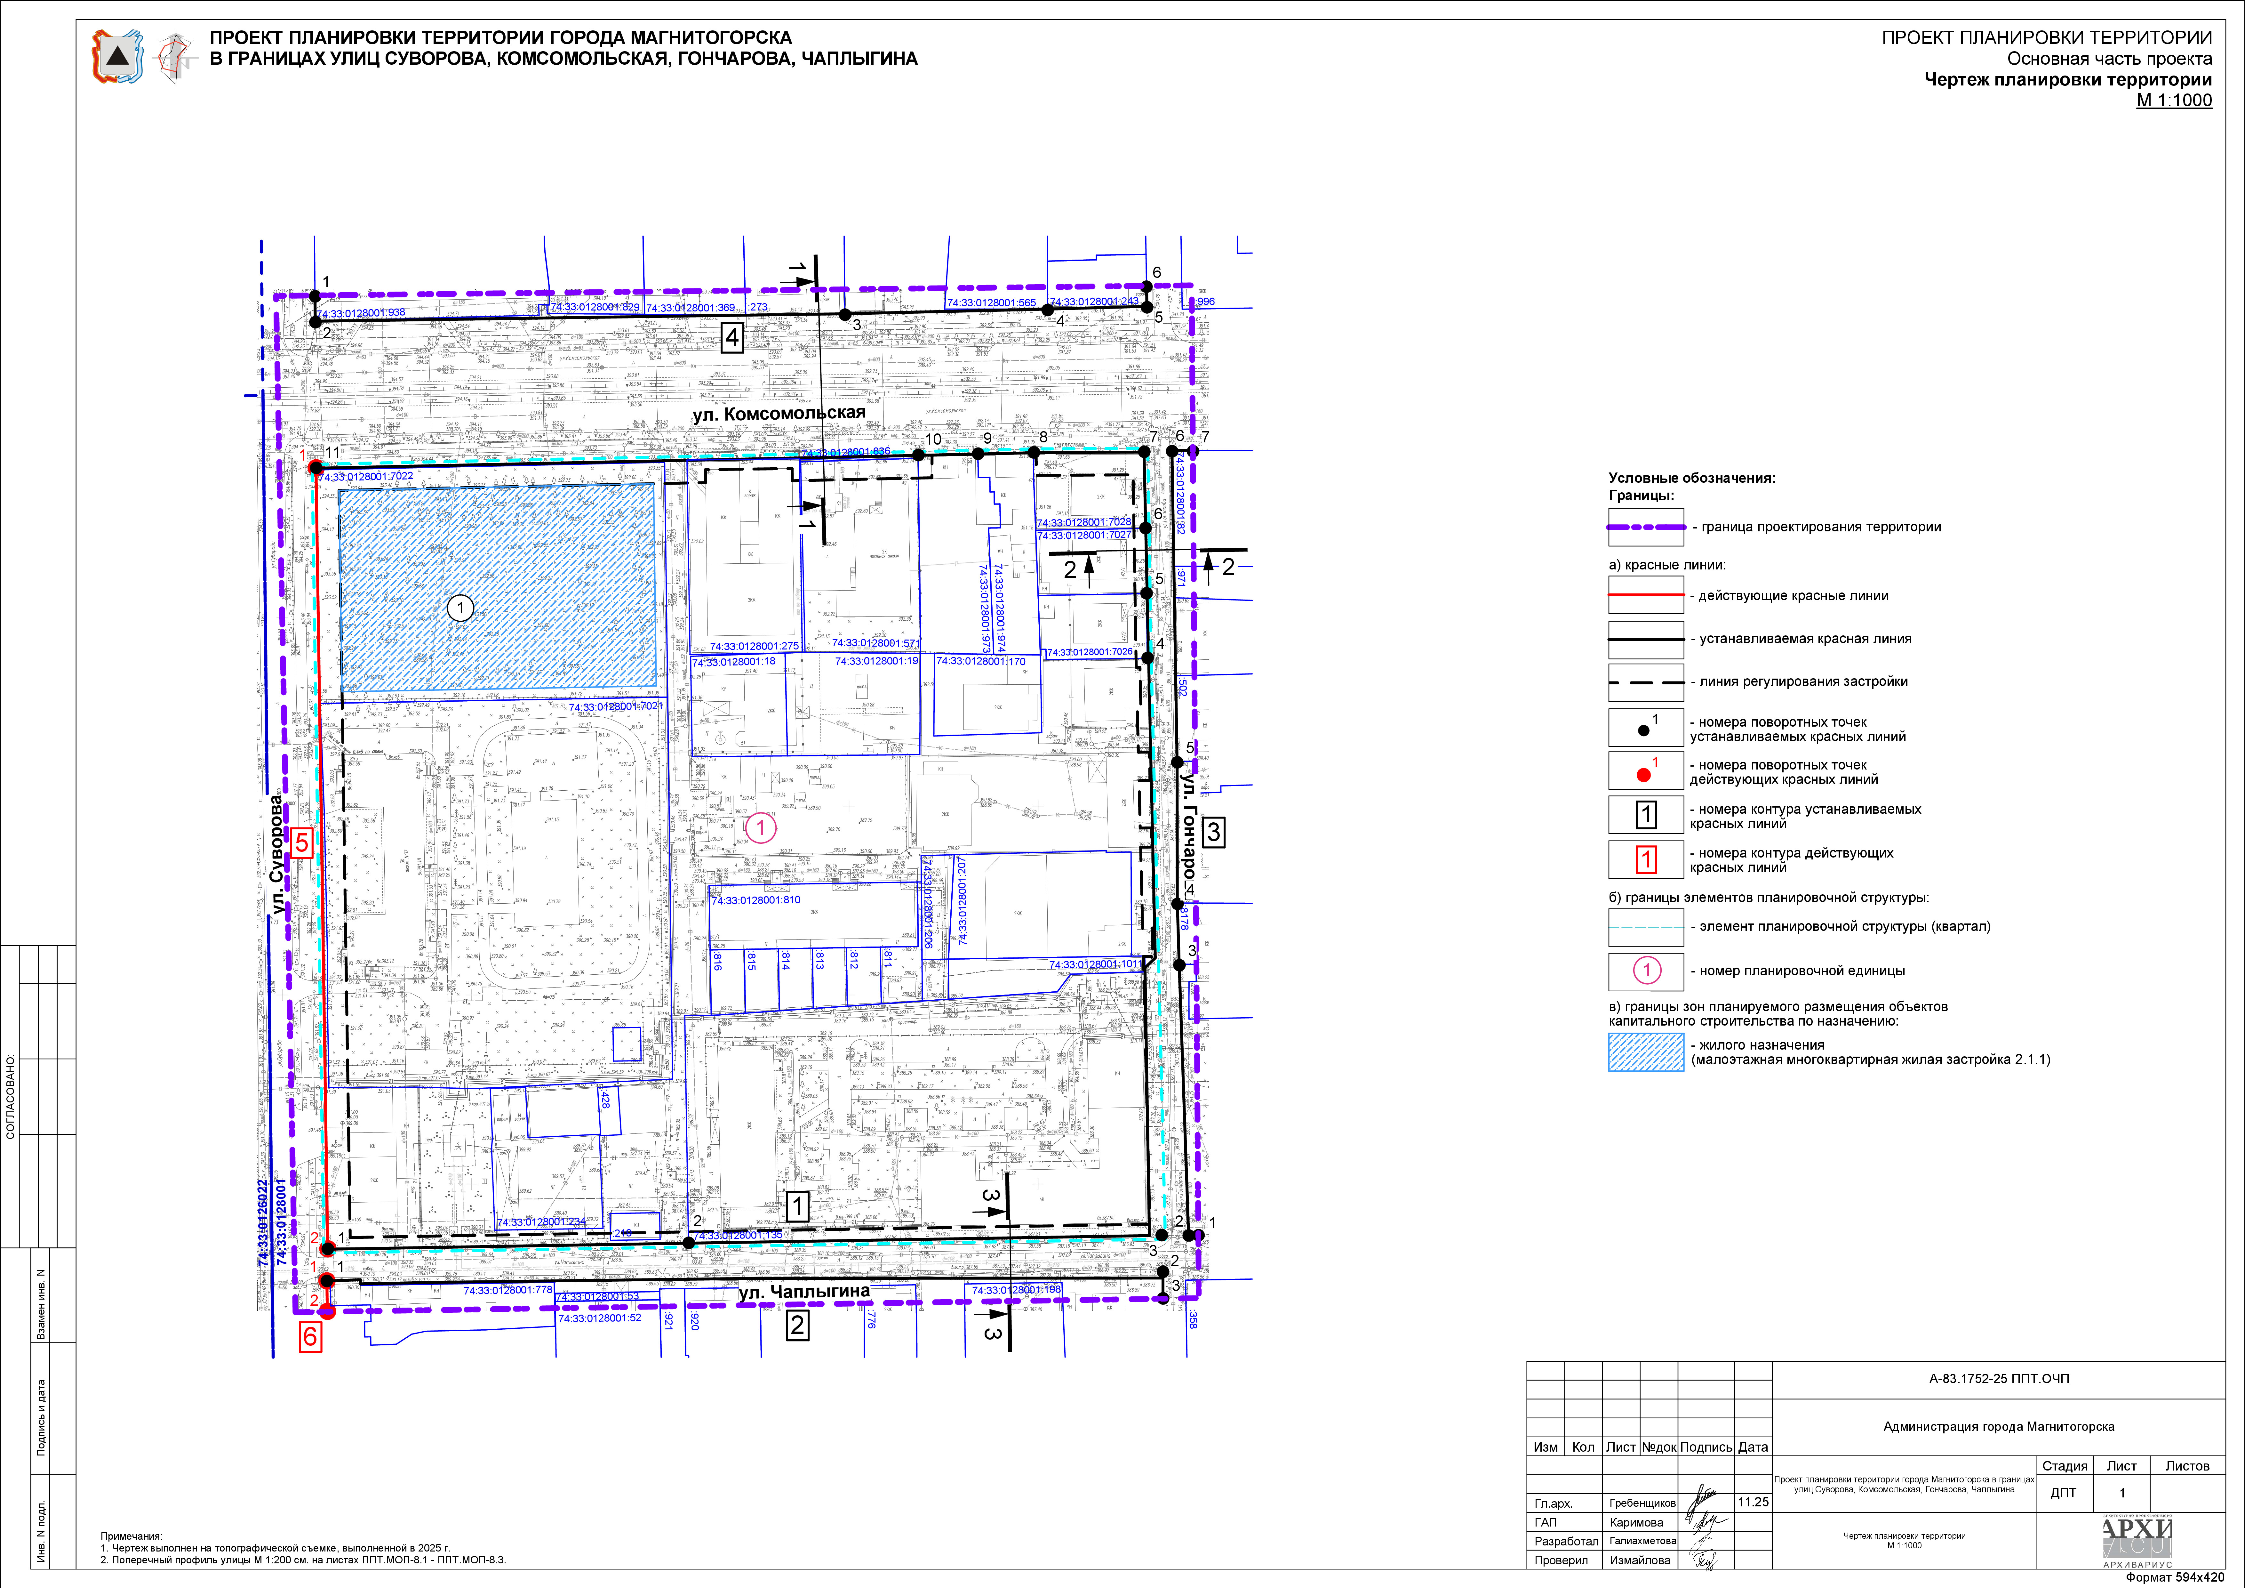The image size is (2245, 1588).
Task: Click the boxed number 3 beside ул. Гончарова
Action: coord(1213,833)
